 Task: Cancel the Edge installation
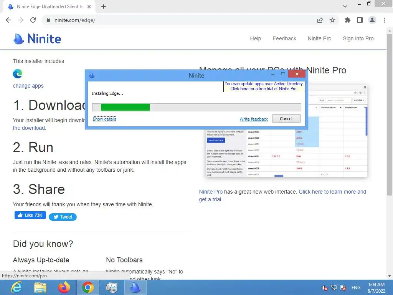tap(286, 119)
